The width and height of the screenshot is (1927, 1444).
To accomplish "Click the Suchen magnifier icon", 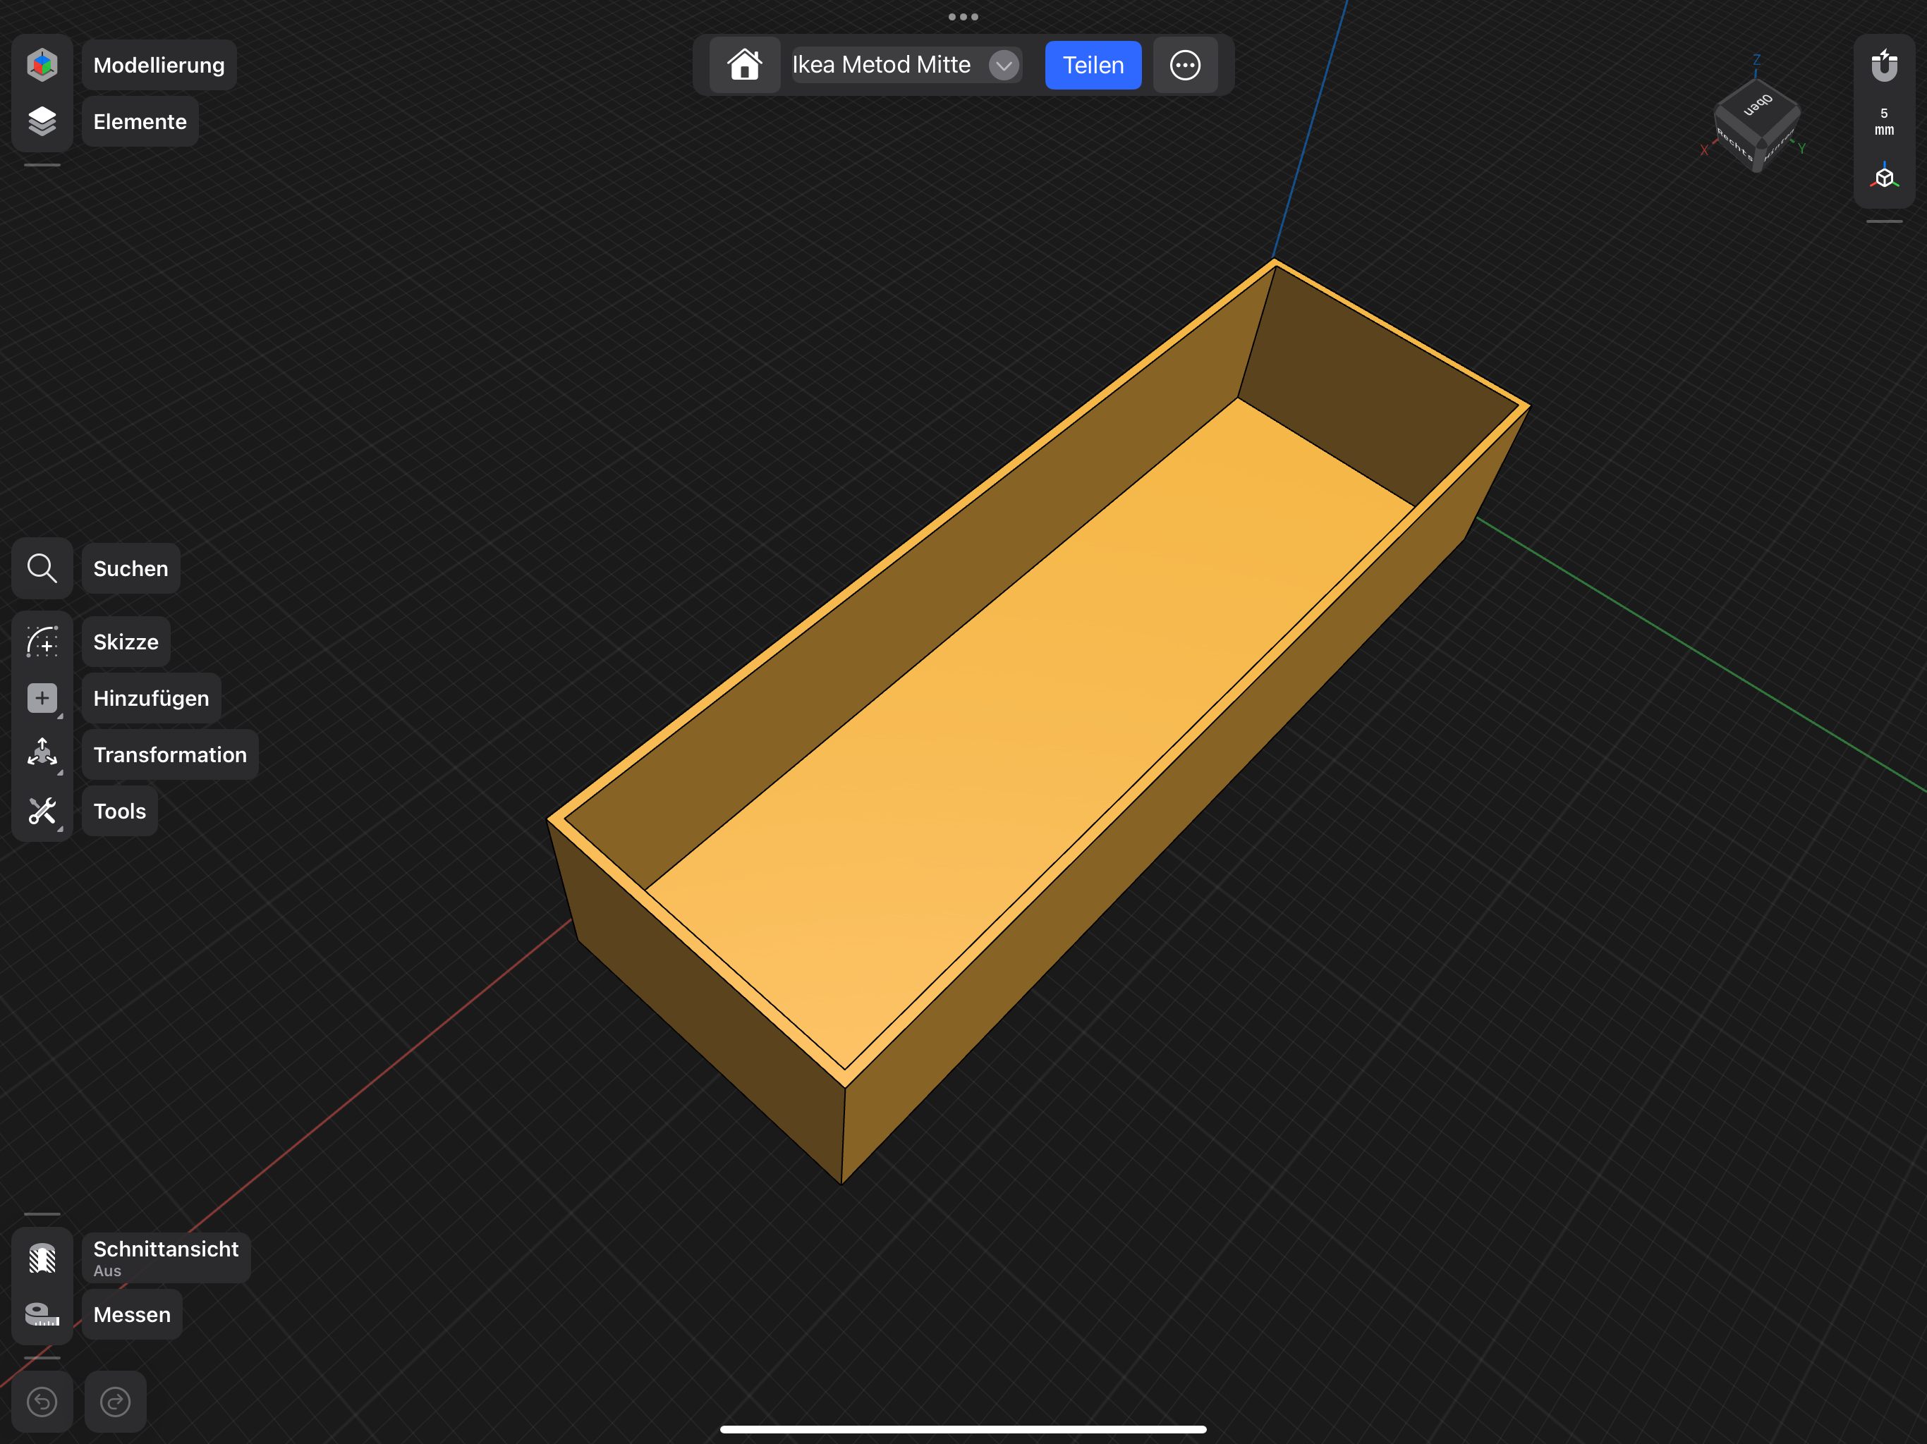I will [42, 569].
